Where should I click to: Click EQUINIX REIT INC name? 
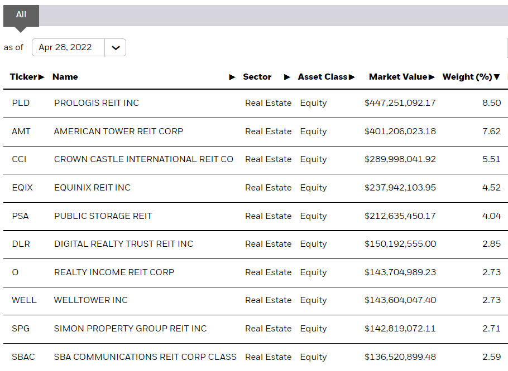[92, 188]
